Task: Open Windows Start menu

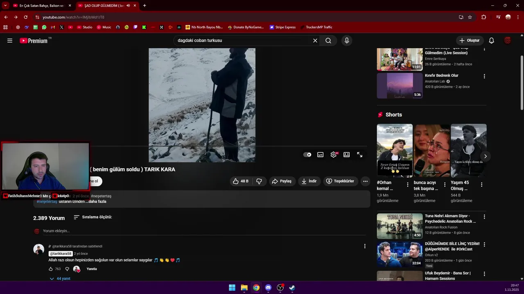Action: click(x=232, y=287)
